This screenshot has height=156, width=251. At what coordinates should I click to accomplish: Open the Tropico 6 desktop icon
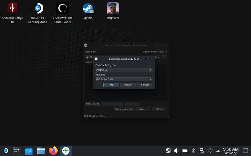click(x=113, y=11)
